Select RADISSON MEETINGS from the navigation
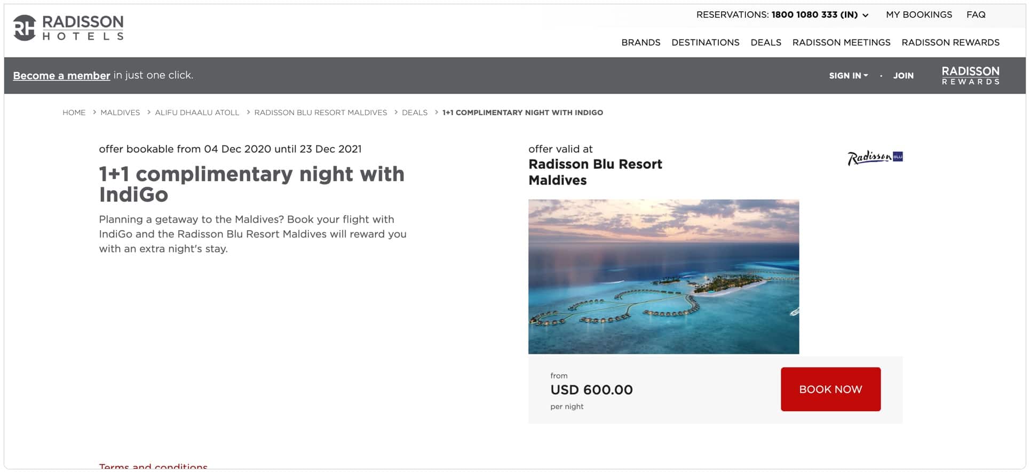Image resolution: width=1030 pixels, height=472 pixels. (841, 42)
